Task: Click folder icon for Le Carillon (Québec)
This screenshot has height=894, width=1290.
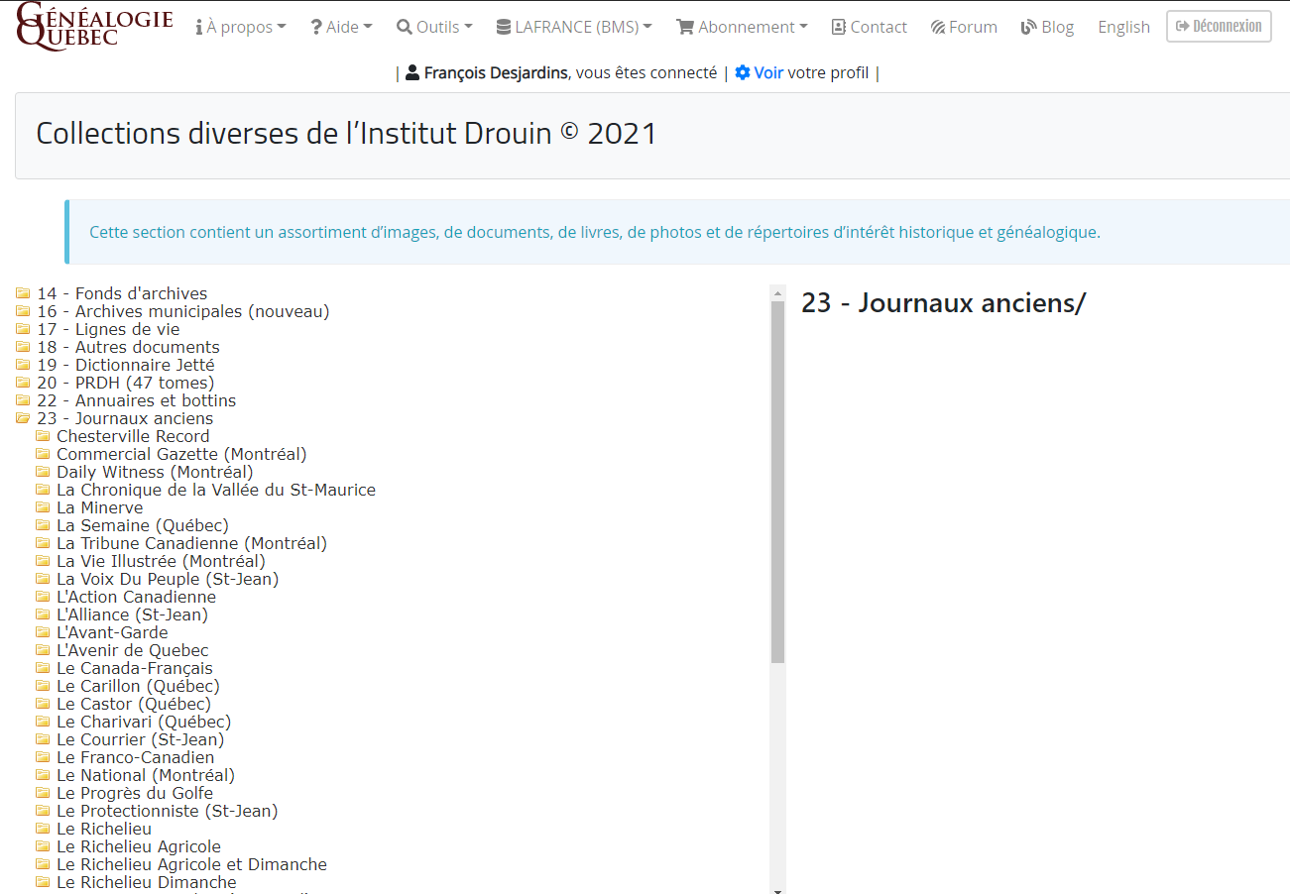Action: click(43, 686)
